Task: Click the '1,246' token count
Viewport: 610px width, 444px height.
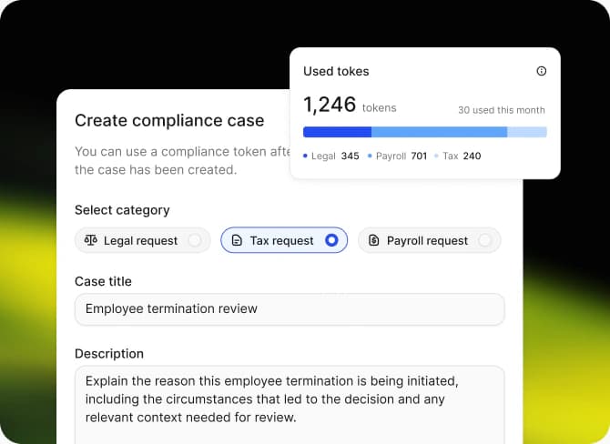Action: coord(330,105)
